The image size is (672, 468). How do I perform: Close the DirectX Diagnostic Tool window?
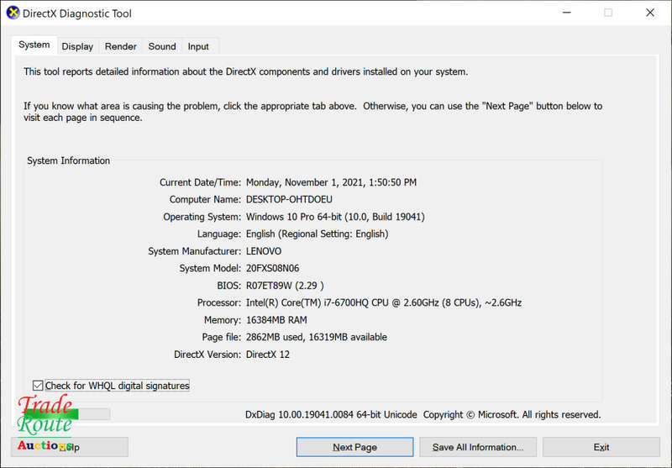[x=649, y=13]
